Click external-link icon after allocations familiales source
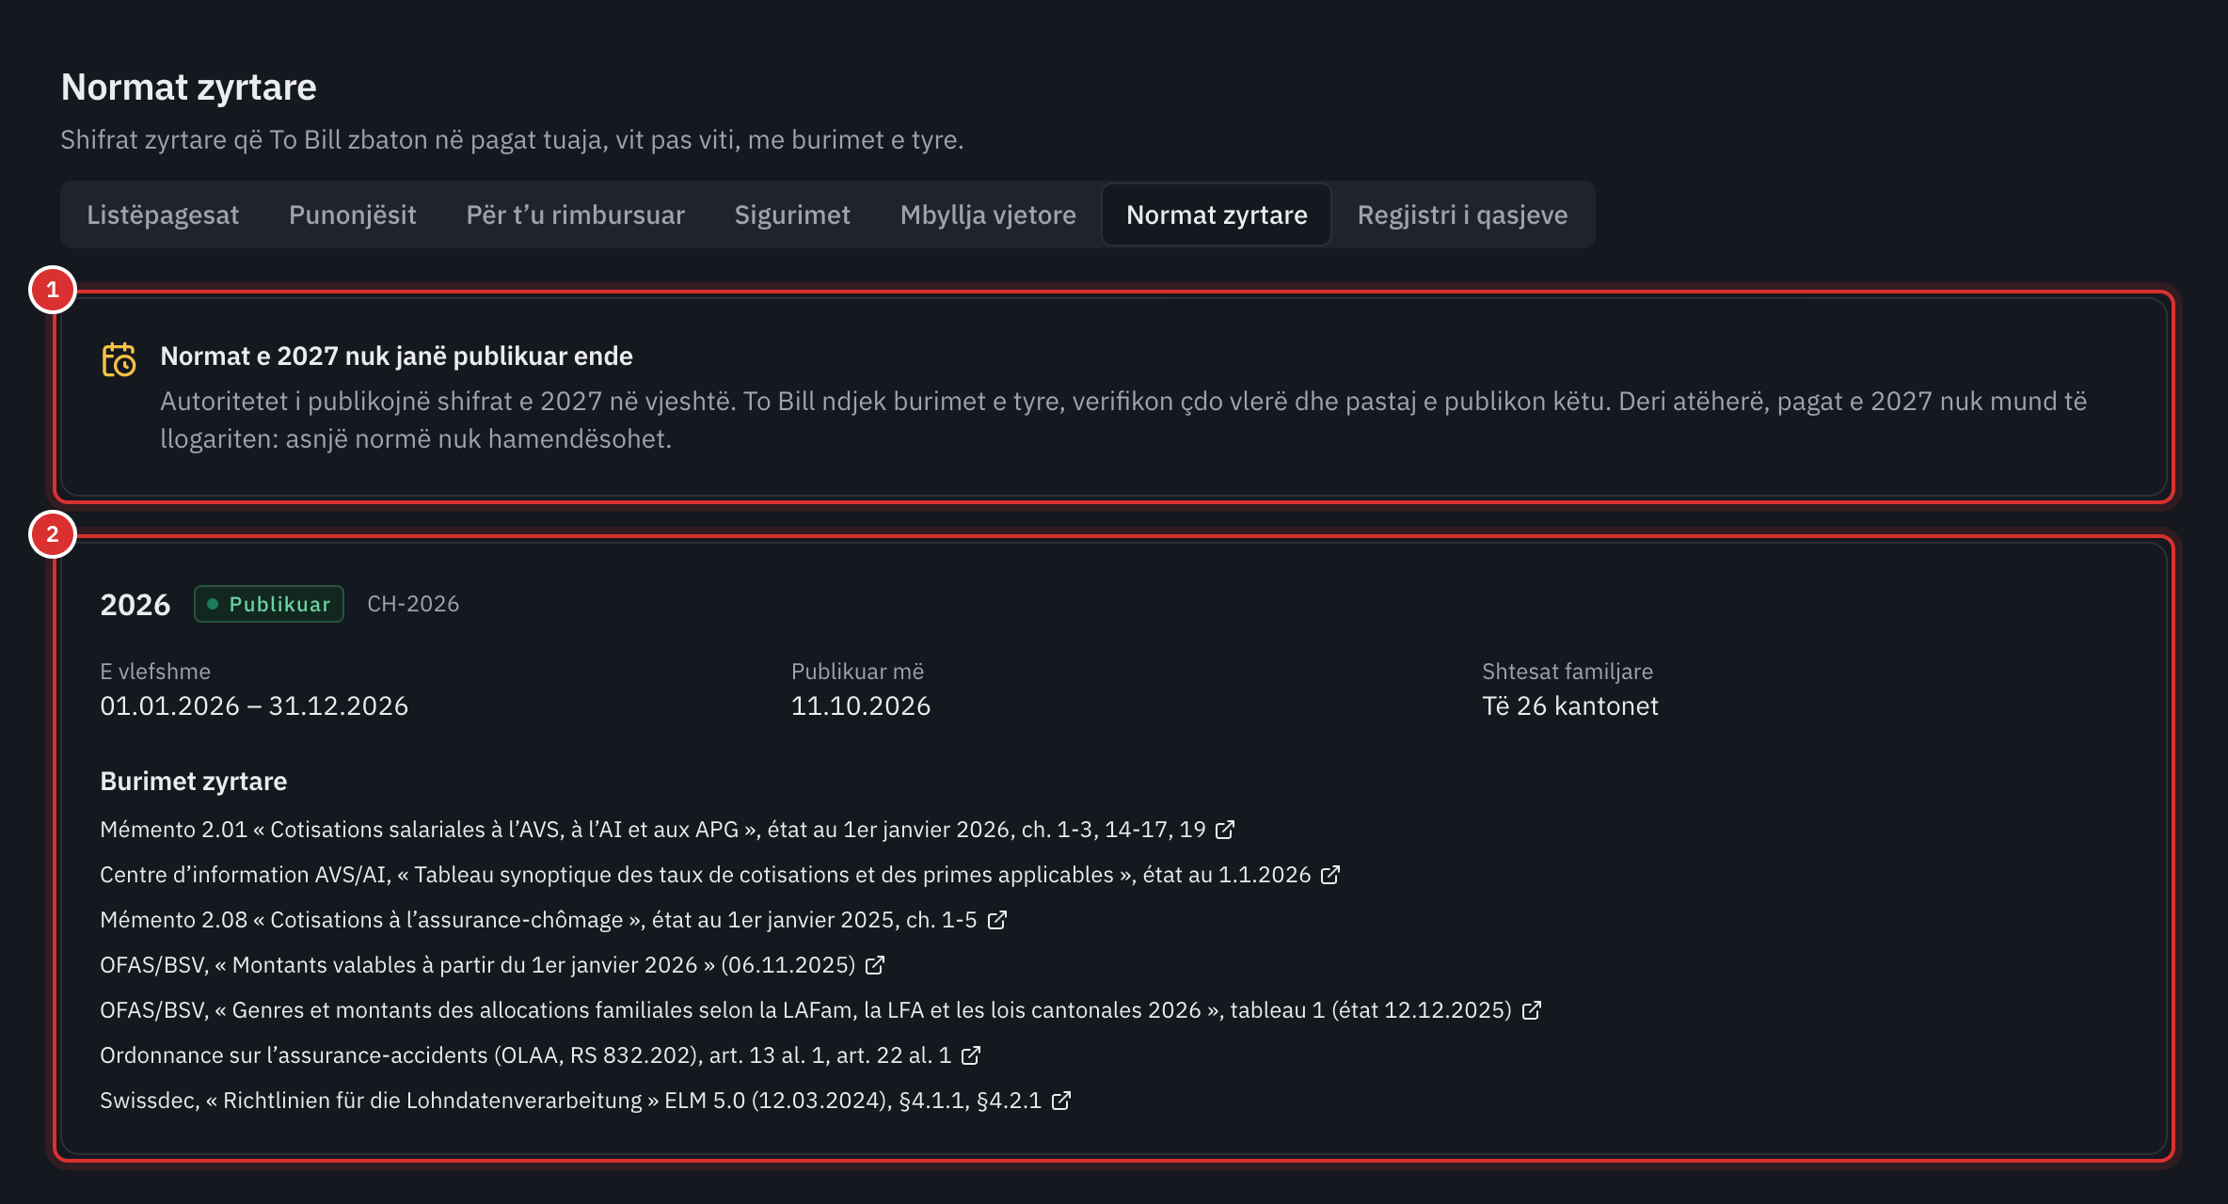The image size is (2228, 1204). pos(1531,1010)
